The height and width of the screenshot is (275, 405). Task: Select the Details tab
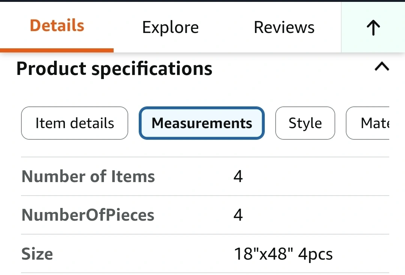coord(57,26)
